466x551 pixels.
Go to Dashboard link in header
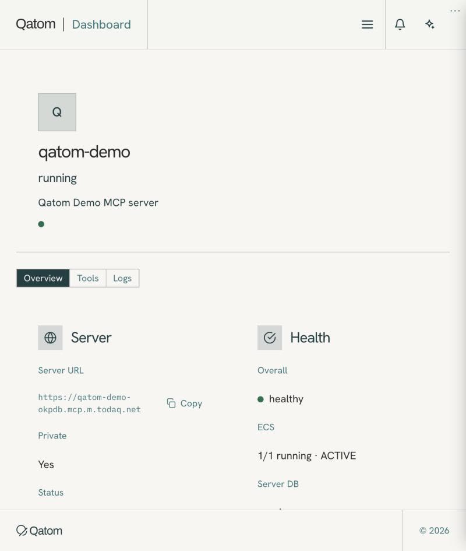(101, 24)
